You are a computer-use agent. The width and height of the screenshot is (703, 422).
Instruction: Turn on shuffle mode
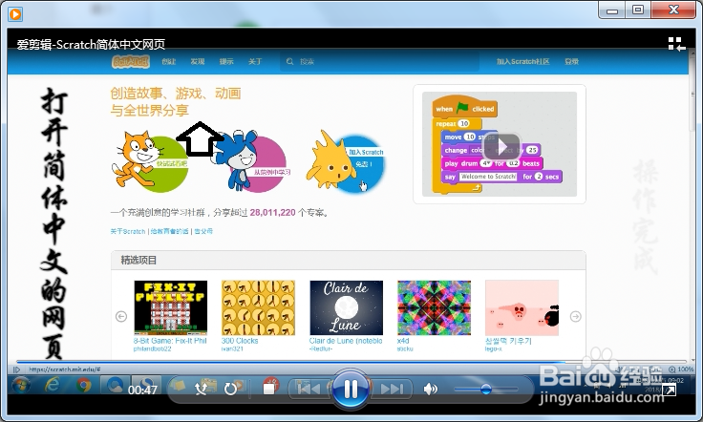pos(201,389)
